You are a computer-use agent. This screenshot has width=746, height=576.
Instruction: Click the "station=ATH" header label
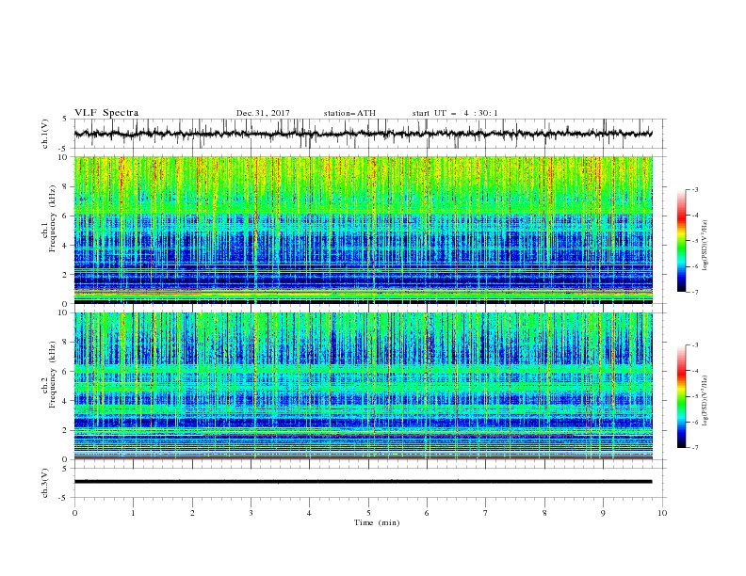[349, 113]
